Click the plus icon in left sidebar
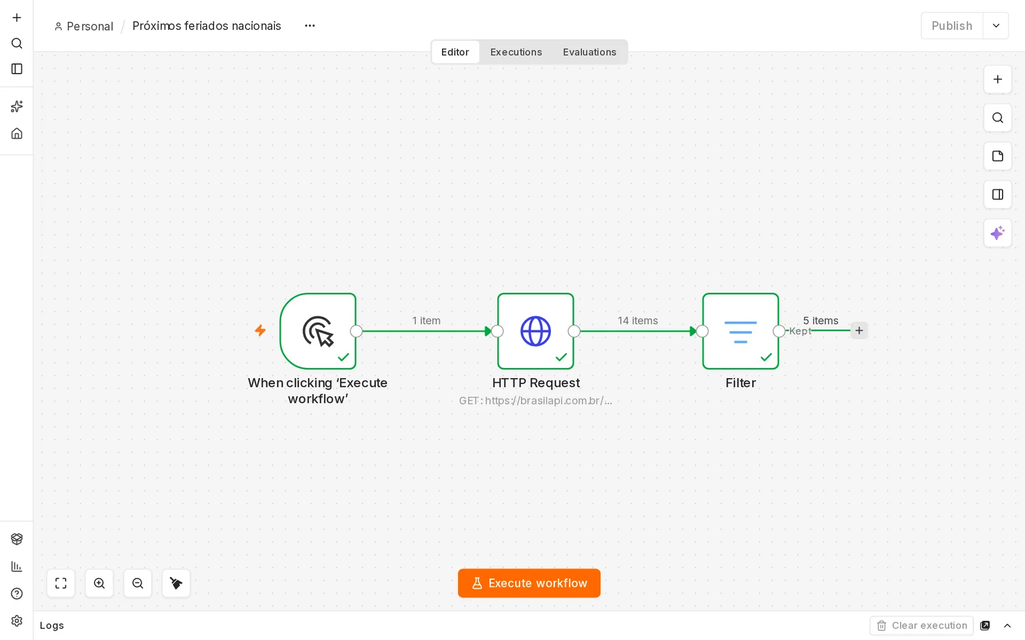Screen dimensions: 1025x640 point(17,17)
